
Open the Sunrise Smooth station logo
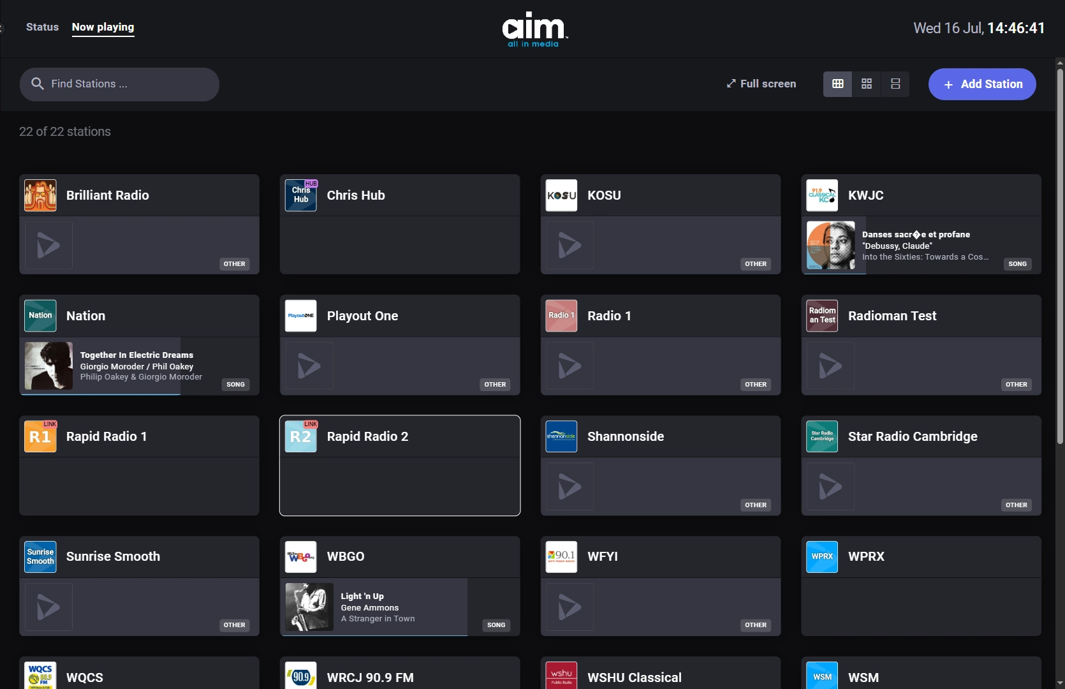tap(40, 557)
